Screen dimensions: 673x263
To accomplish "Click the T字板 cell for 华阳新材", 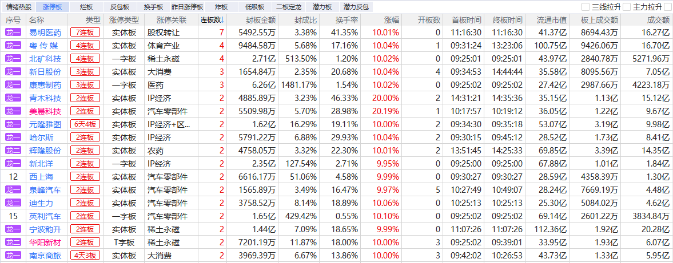I will tap(124, 242).
